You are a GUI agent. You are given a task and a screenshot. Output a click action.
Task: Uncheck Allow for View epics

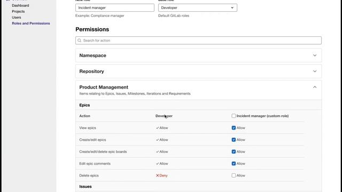point(234,128)
